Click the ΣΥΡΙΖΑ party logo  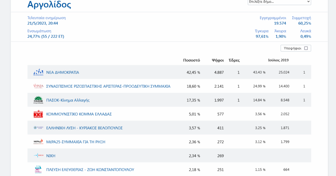pos(38,86)
